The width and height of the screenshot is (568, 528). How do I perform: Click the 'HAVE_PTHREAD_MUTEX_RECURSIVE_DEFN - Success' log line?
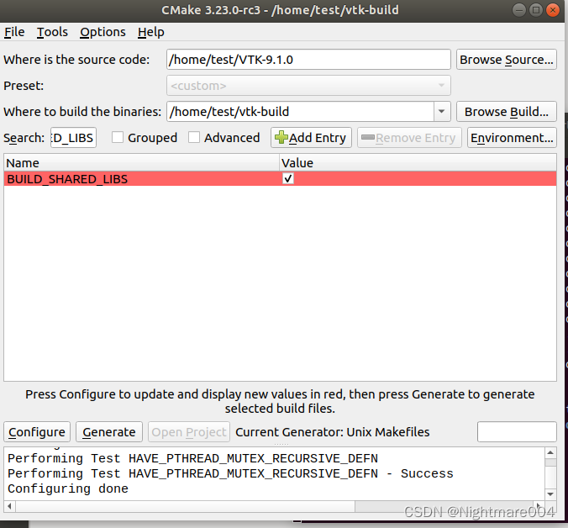click(x=230, y=473)
